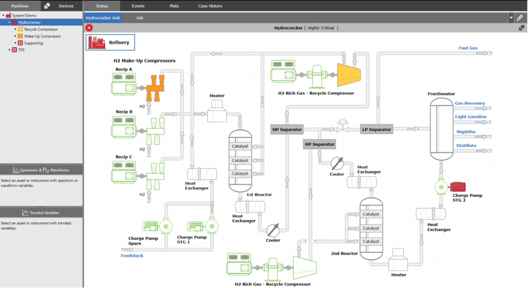Viewport: 528px width, 288px height.
Task: Select the red Charge Pump STG 2 icon
Action: (457, 187)
